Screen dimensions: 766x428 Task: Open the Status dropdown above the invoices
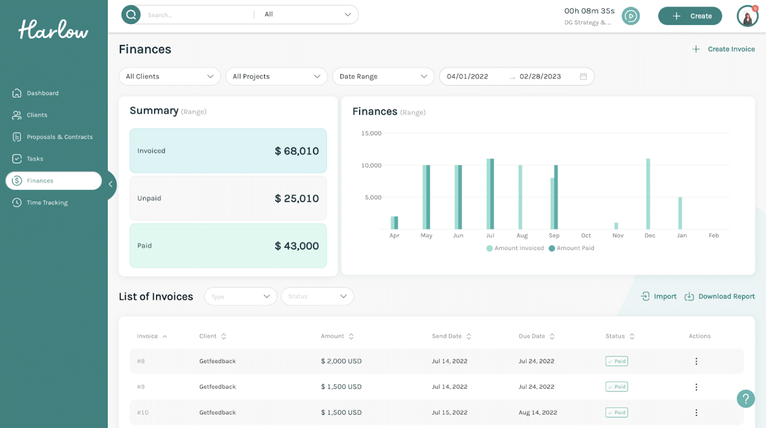317,296
